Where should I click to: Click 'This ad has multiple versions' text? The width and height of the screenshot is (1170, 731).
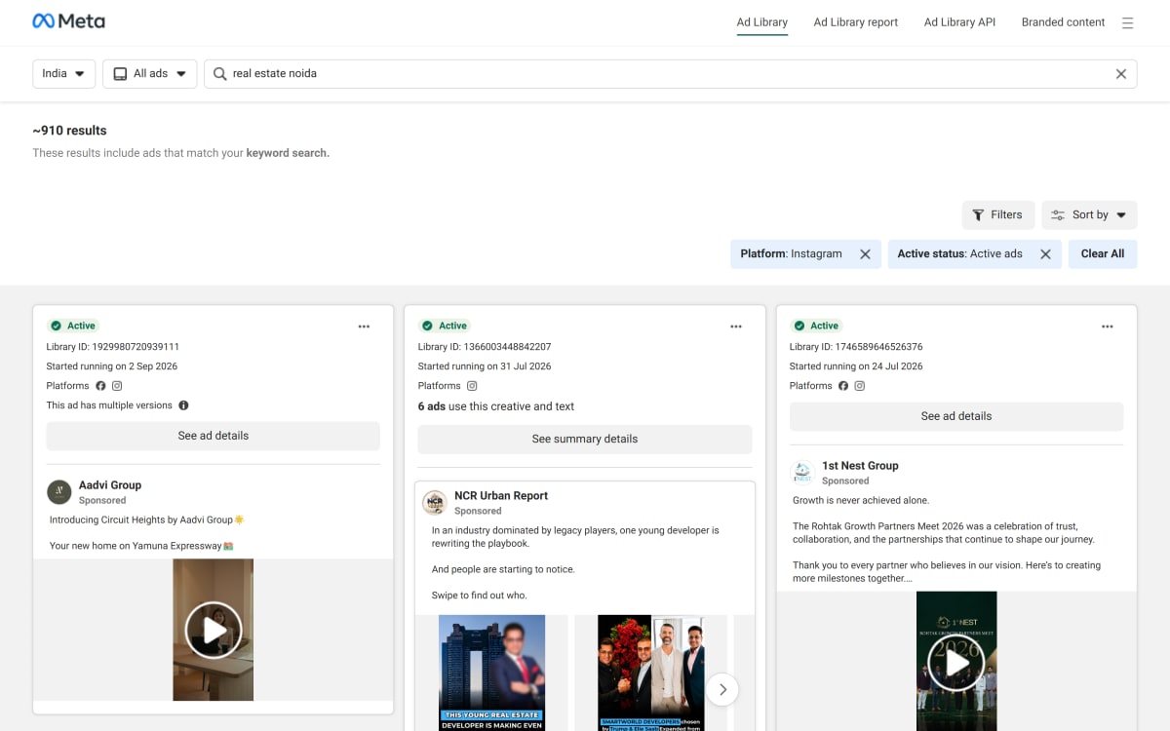tap(109, 405)
